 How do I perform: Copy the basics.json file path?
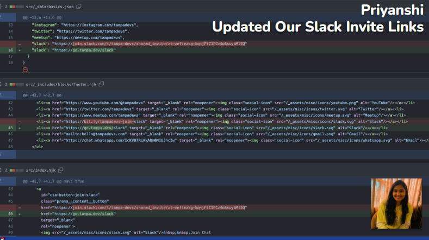coord(79,6)
